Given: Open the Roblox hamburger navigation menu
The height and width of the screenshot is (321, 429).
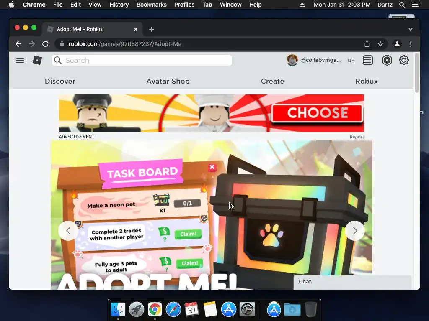Looking at the screenshot, I should pos(20,60).
